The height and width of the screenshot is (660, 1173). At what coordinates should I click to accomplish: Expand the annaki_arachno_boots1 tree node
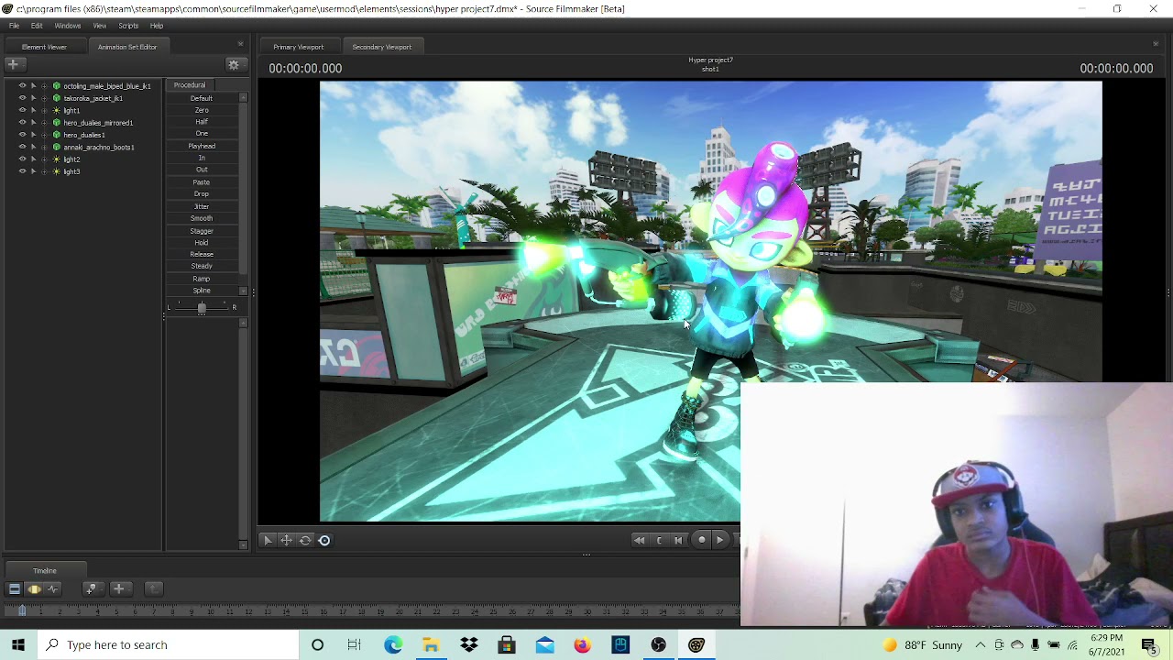(44, 147)
